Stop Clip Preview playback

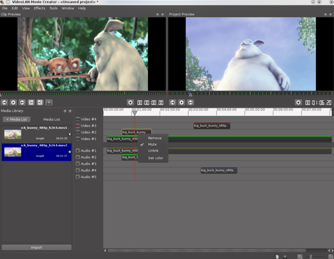coord(130,103)
